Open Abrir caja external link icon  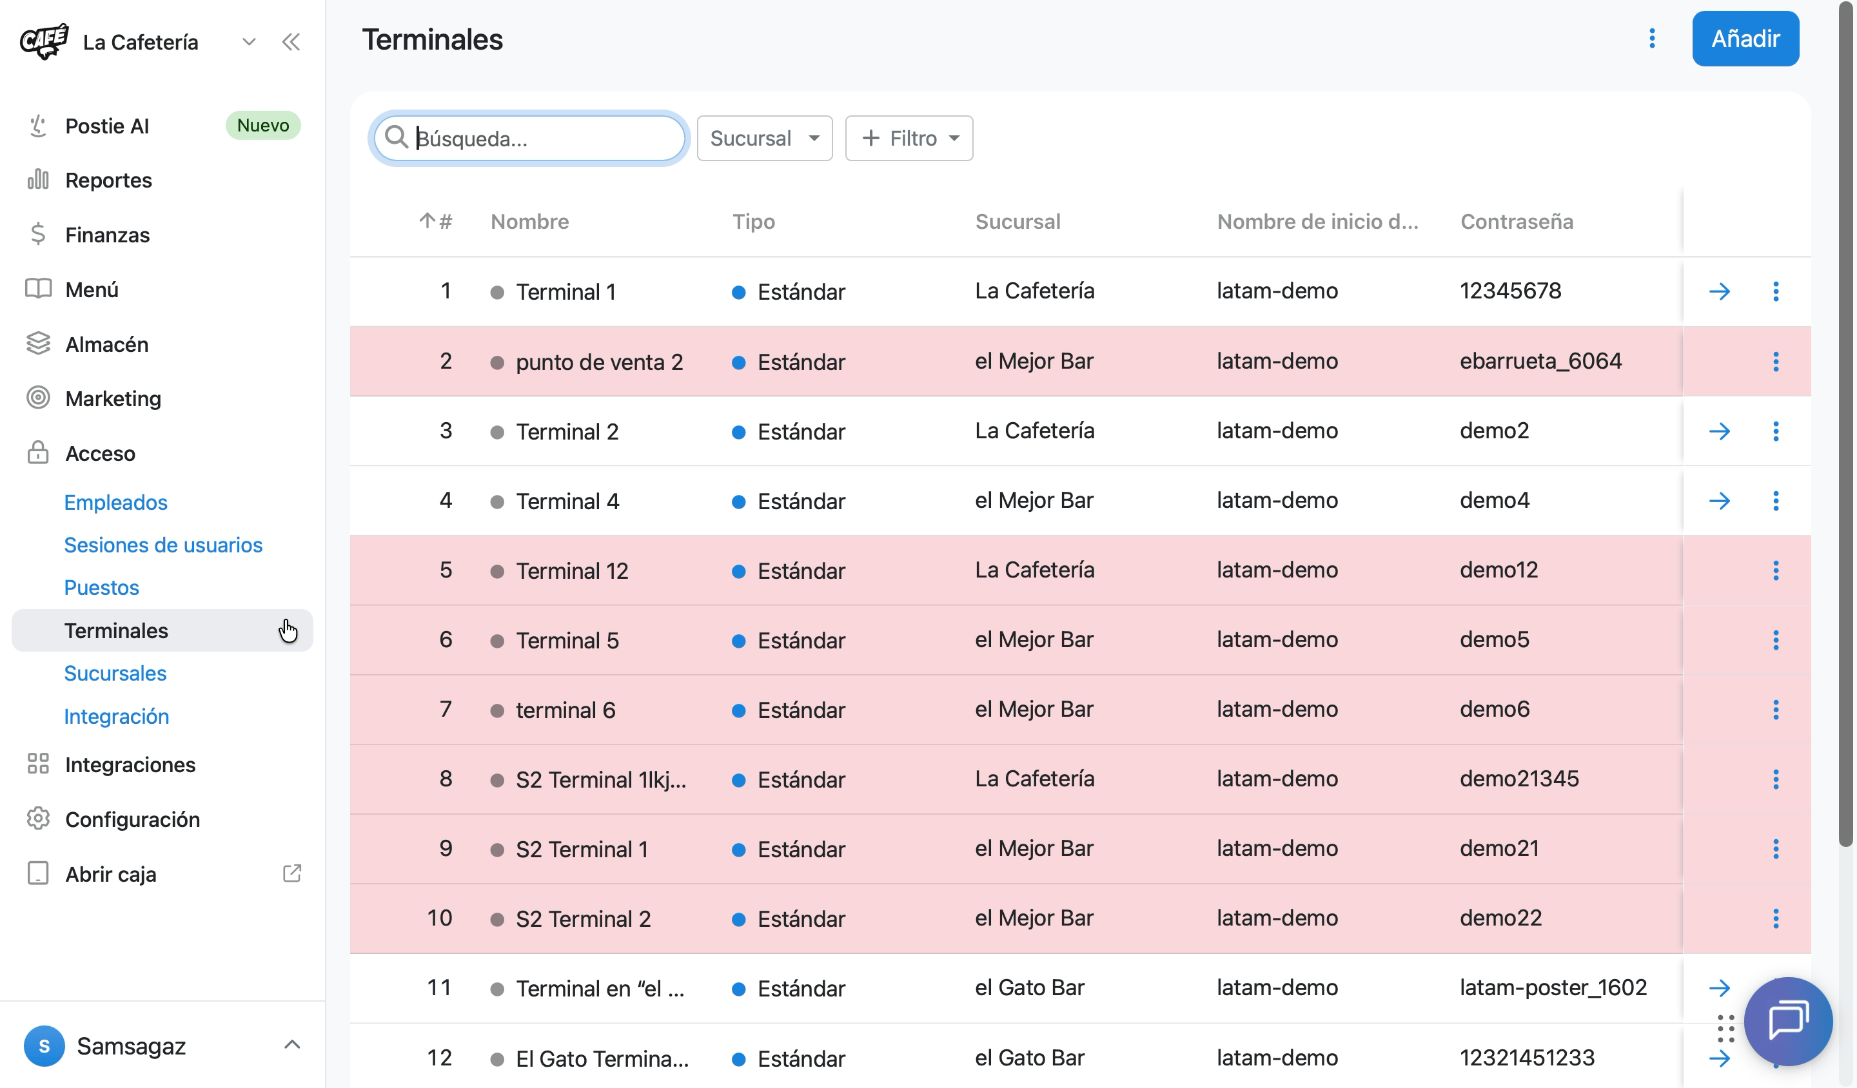(292, 873)
